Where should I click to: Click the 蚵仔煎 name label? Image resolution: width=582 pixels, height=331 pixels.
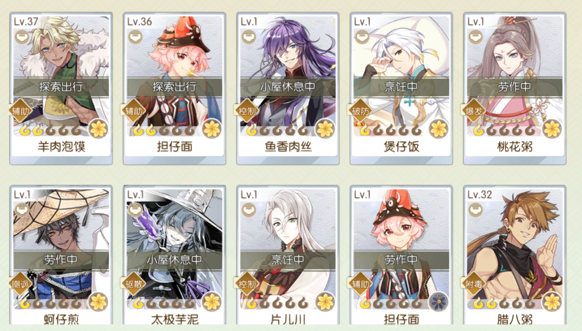pyautogui.click(x=61, y=319)
